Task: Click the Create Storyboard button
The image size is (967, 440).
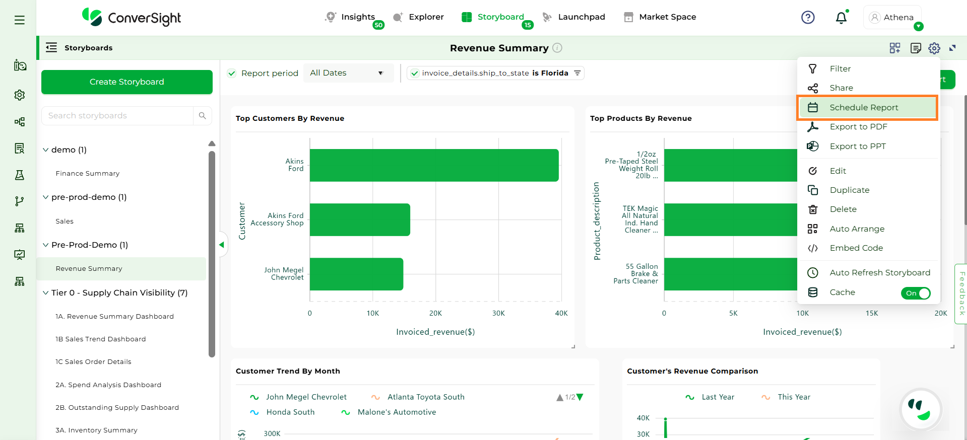Action: click(127, 82)
